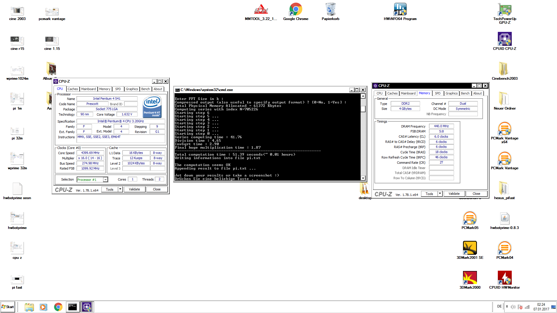The height and width of the screenshot is (313, 557).
Task: Click the Intel Pentium 4 HT logo
Action: tap(152, 106)
